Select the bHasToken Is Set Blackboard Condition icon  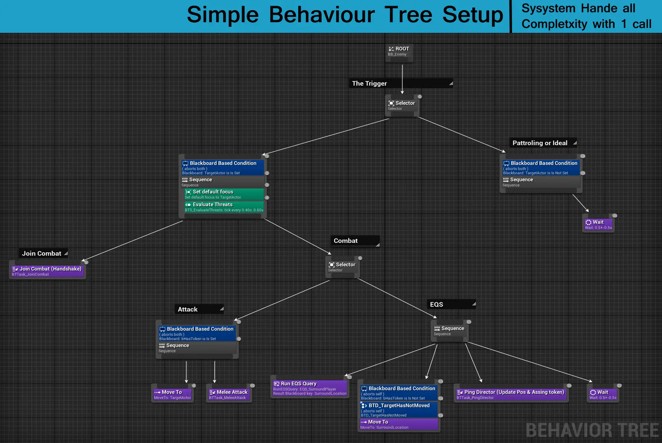point(162,329)
